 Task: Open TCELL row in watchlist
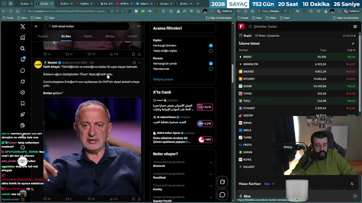tap(297, 101)
